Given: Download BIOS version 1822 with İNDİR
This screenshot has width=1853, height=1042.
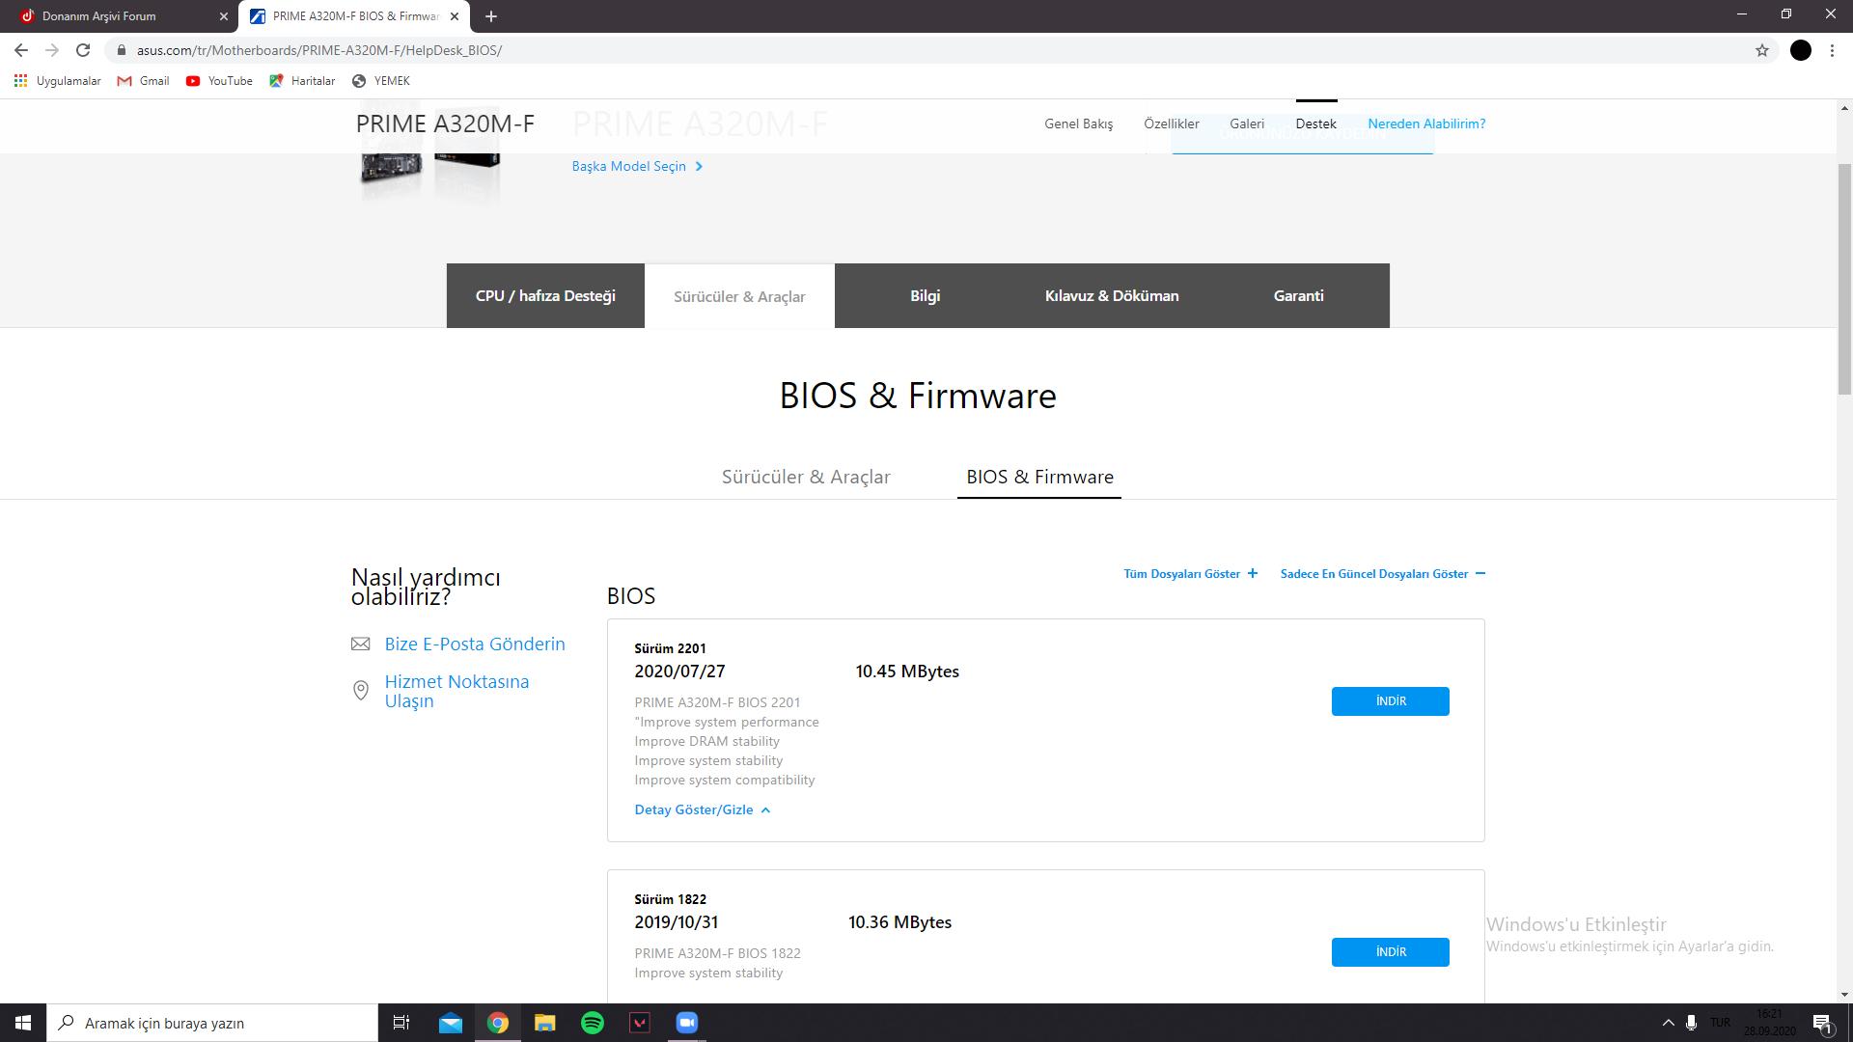Looking at the screenshot, I should (x=1391, y=952).
